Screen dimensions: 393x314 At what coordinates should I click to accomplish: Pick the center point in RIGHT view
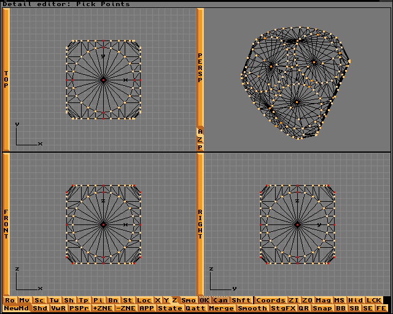click(297, 225)
